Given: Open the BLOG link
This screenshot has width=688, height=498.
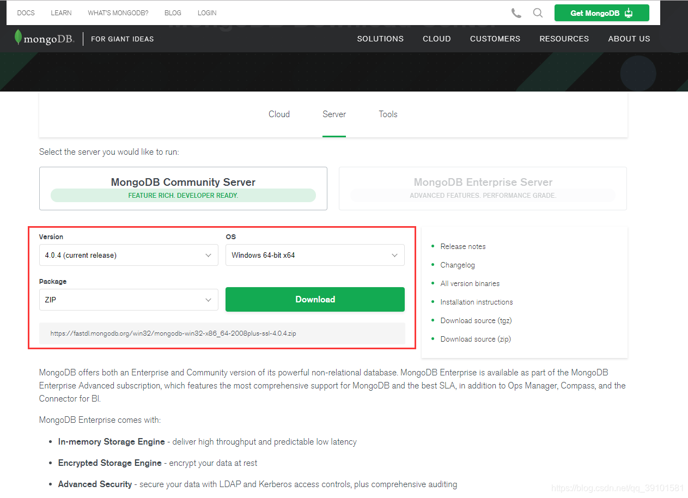Looking at the screenshot, I should pyautogui.click(x=173, y=13).
